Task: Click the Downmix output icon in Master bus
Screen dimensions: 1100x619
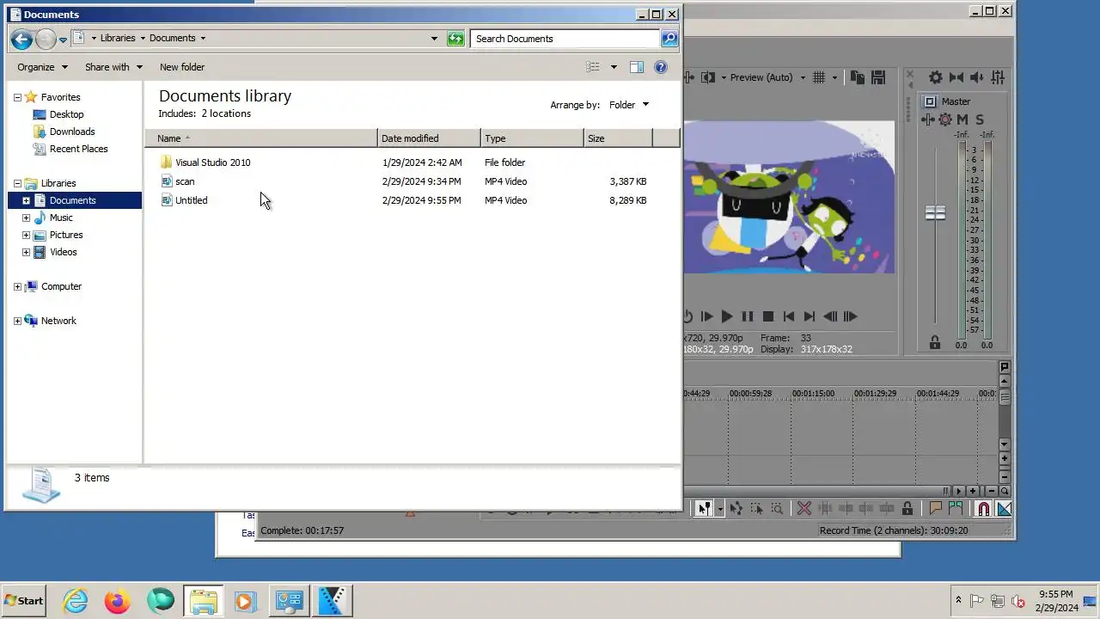Action: [956, 77]
